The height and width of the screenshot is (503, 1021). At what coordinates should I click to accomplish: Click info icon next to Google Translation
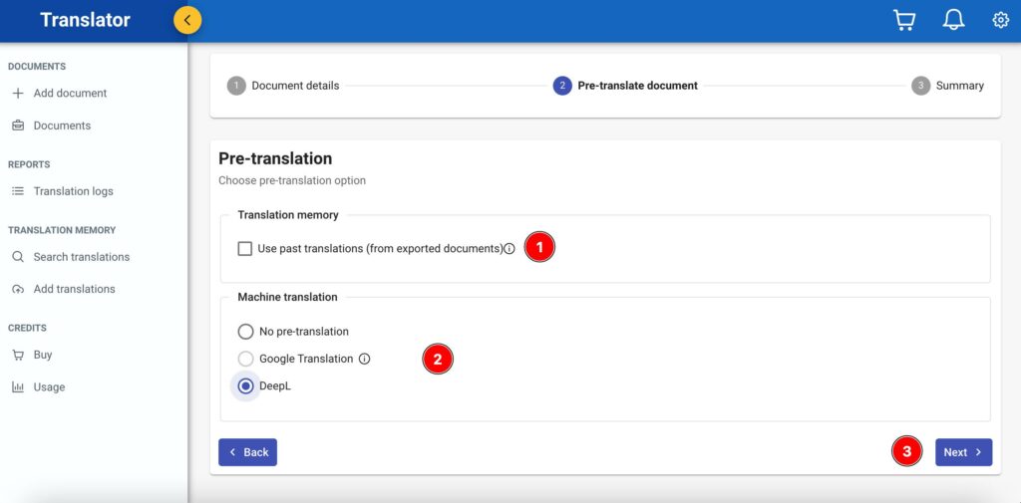click(364, 359)
